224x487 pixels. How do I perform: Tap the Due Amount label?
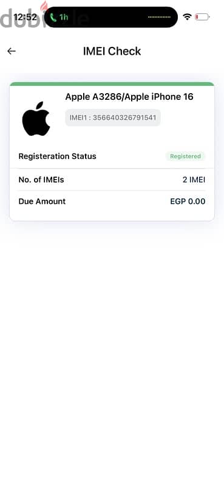42,201
